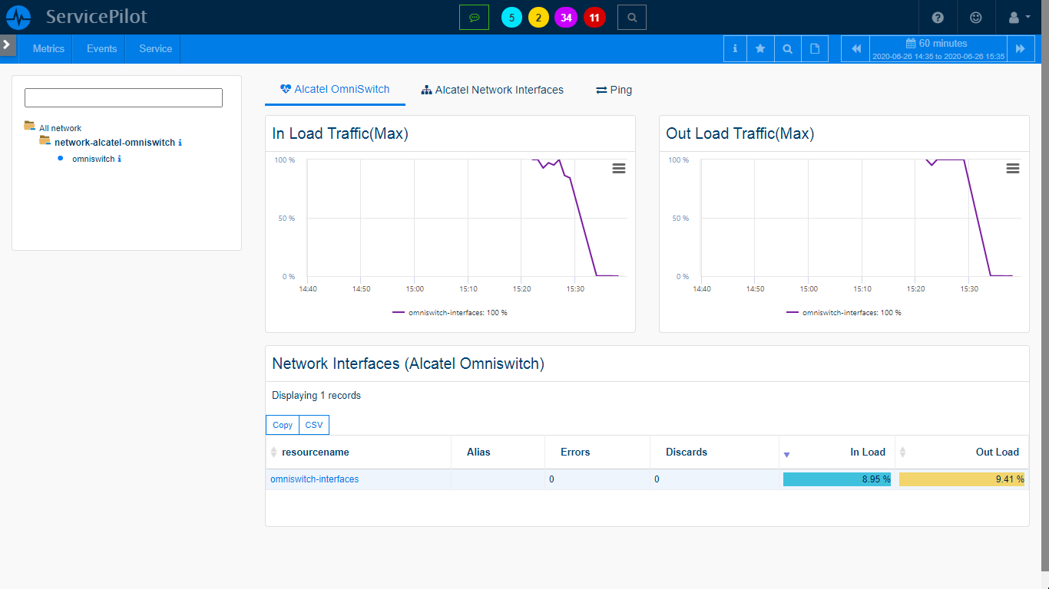Open the user account dropdown

(x=1019, y=17)
